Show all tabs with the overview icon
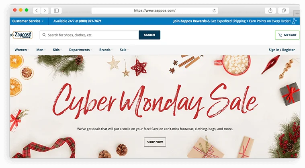The image size is (305, 168). pos(284,10)
